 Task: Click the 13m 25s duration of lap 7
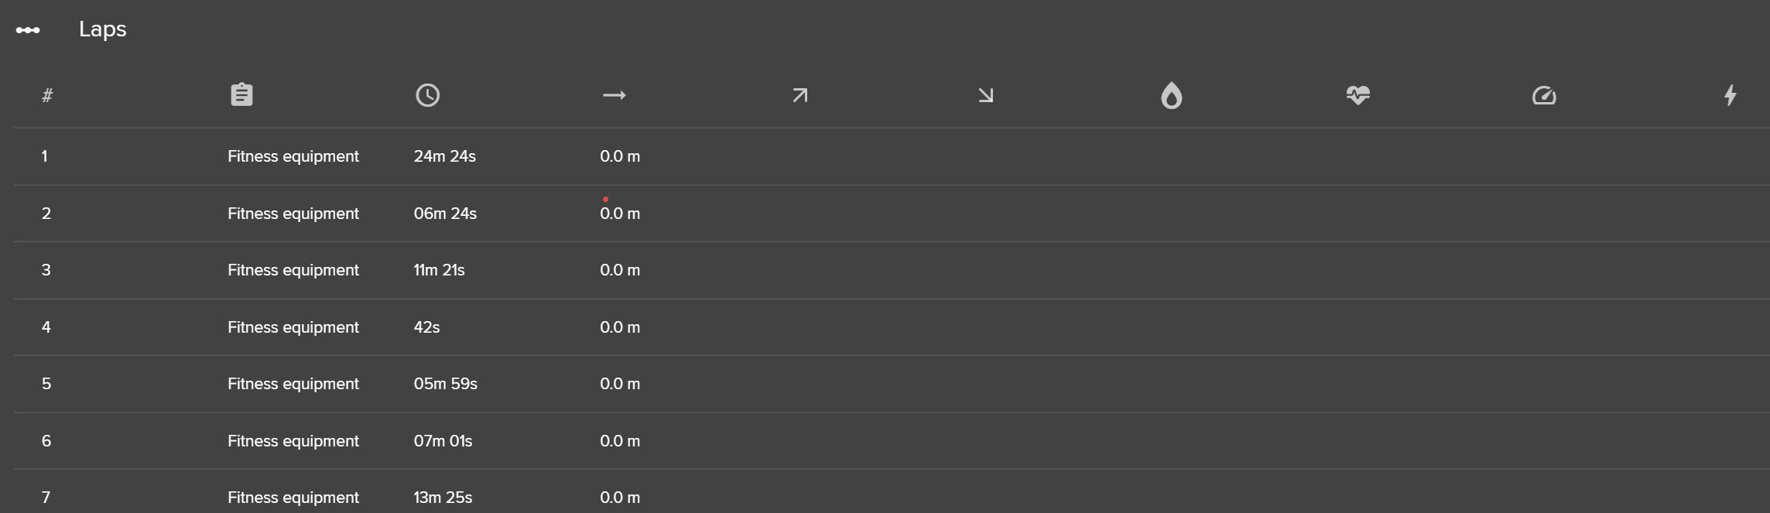pos(443,498)
